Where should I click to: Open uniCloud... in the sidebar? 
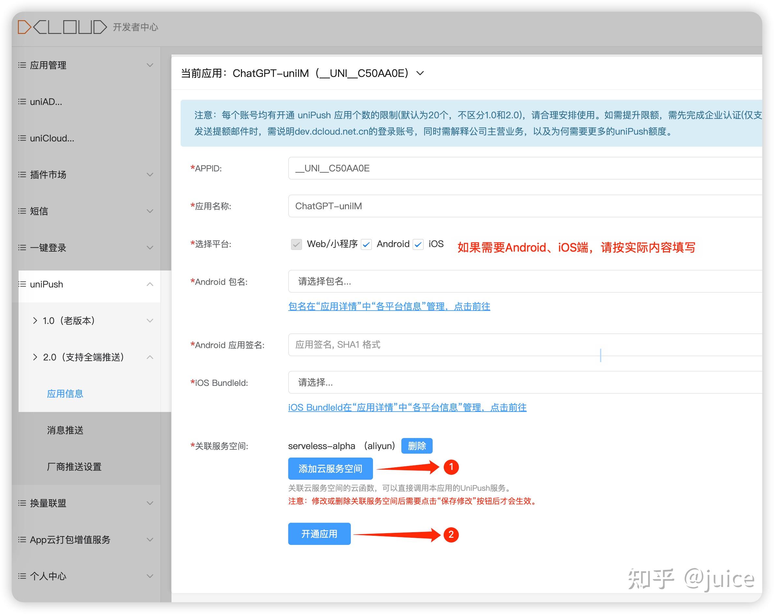[x=52, y=138]
